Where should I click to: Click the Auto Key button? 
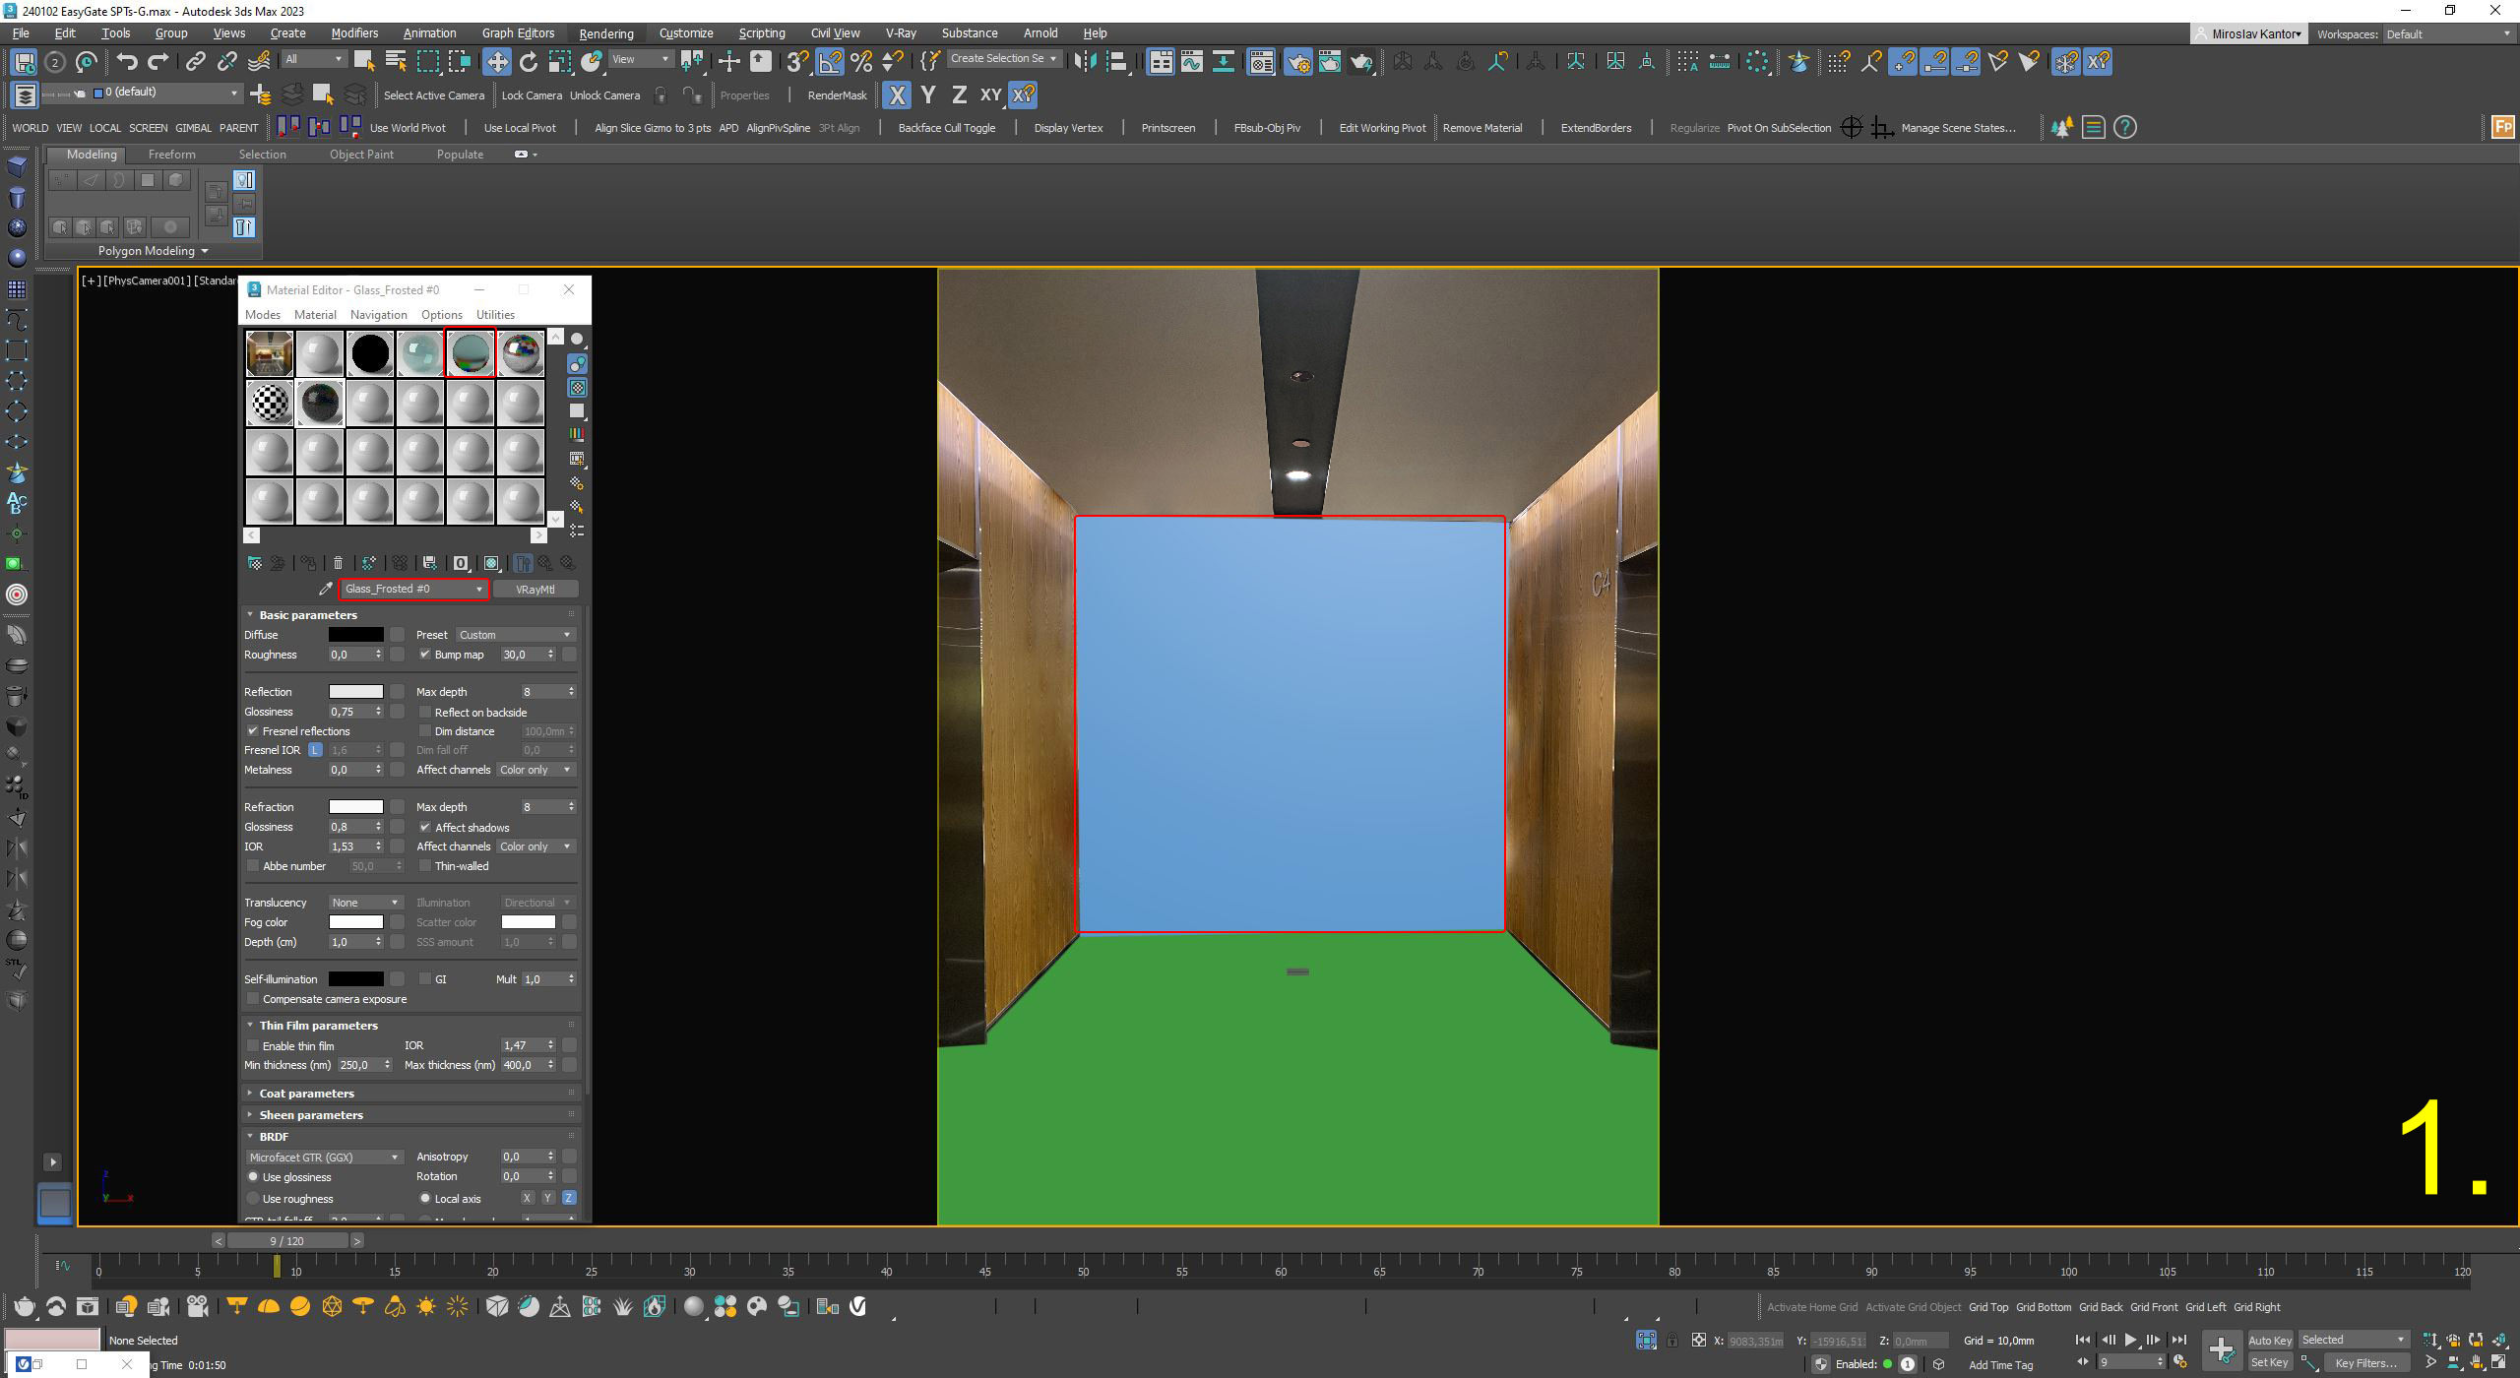pyautogui.click(x=2270, y=1340)
